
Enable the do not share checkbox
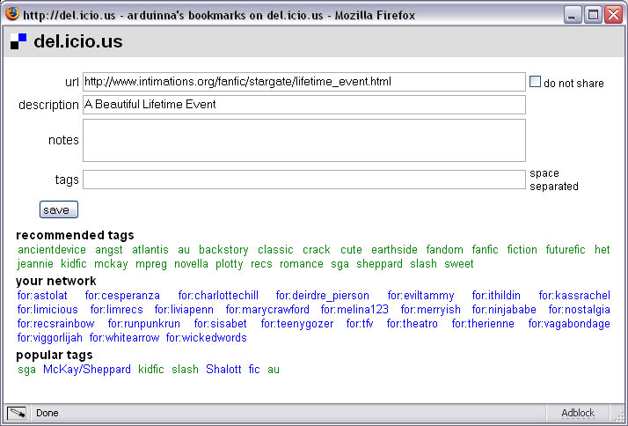pyautogui.click(x=535, y=81)
